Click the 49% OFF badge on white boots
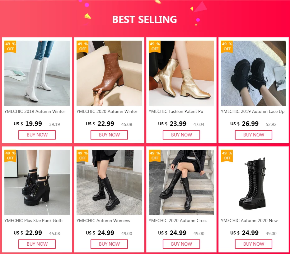The height and width of the screenshot is (254, 290). [10, 47]
